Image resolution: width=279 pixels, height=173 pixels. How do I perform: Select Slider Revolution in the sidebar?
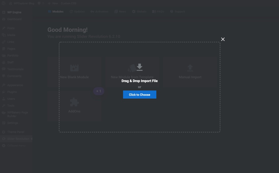pos(16,139)
